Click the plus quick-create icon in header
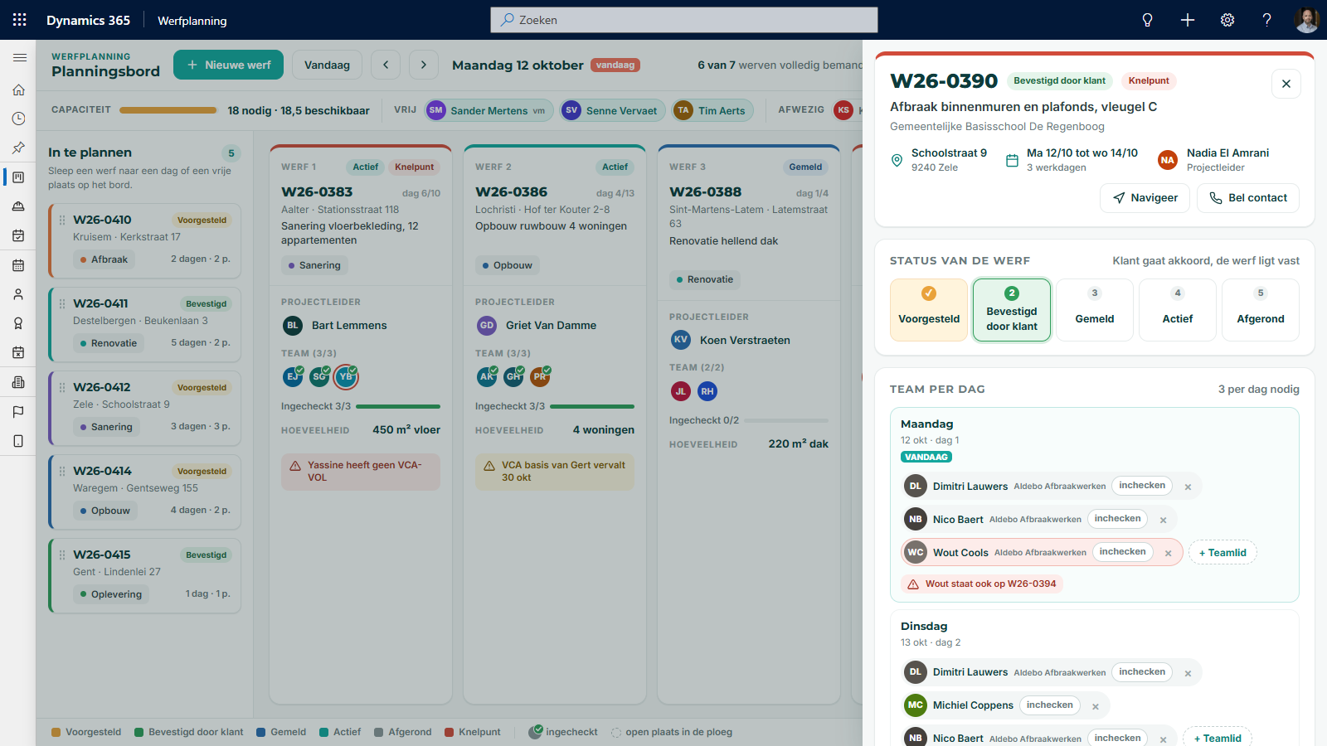This screenshot has width=1327, height=746. point(1188,20)
